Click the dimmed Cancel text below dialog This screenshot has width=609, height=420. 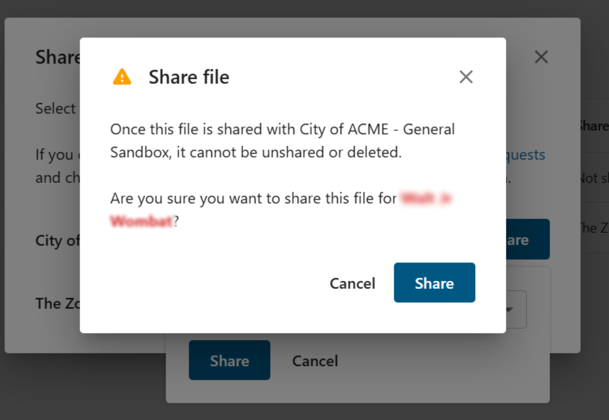[315, 361]
